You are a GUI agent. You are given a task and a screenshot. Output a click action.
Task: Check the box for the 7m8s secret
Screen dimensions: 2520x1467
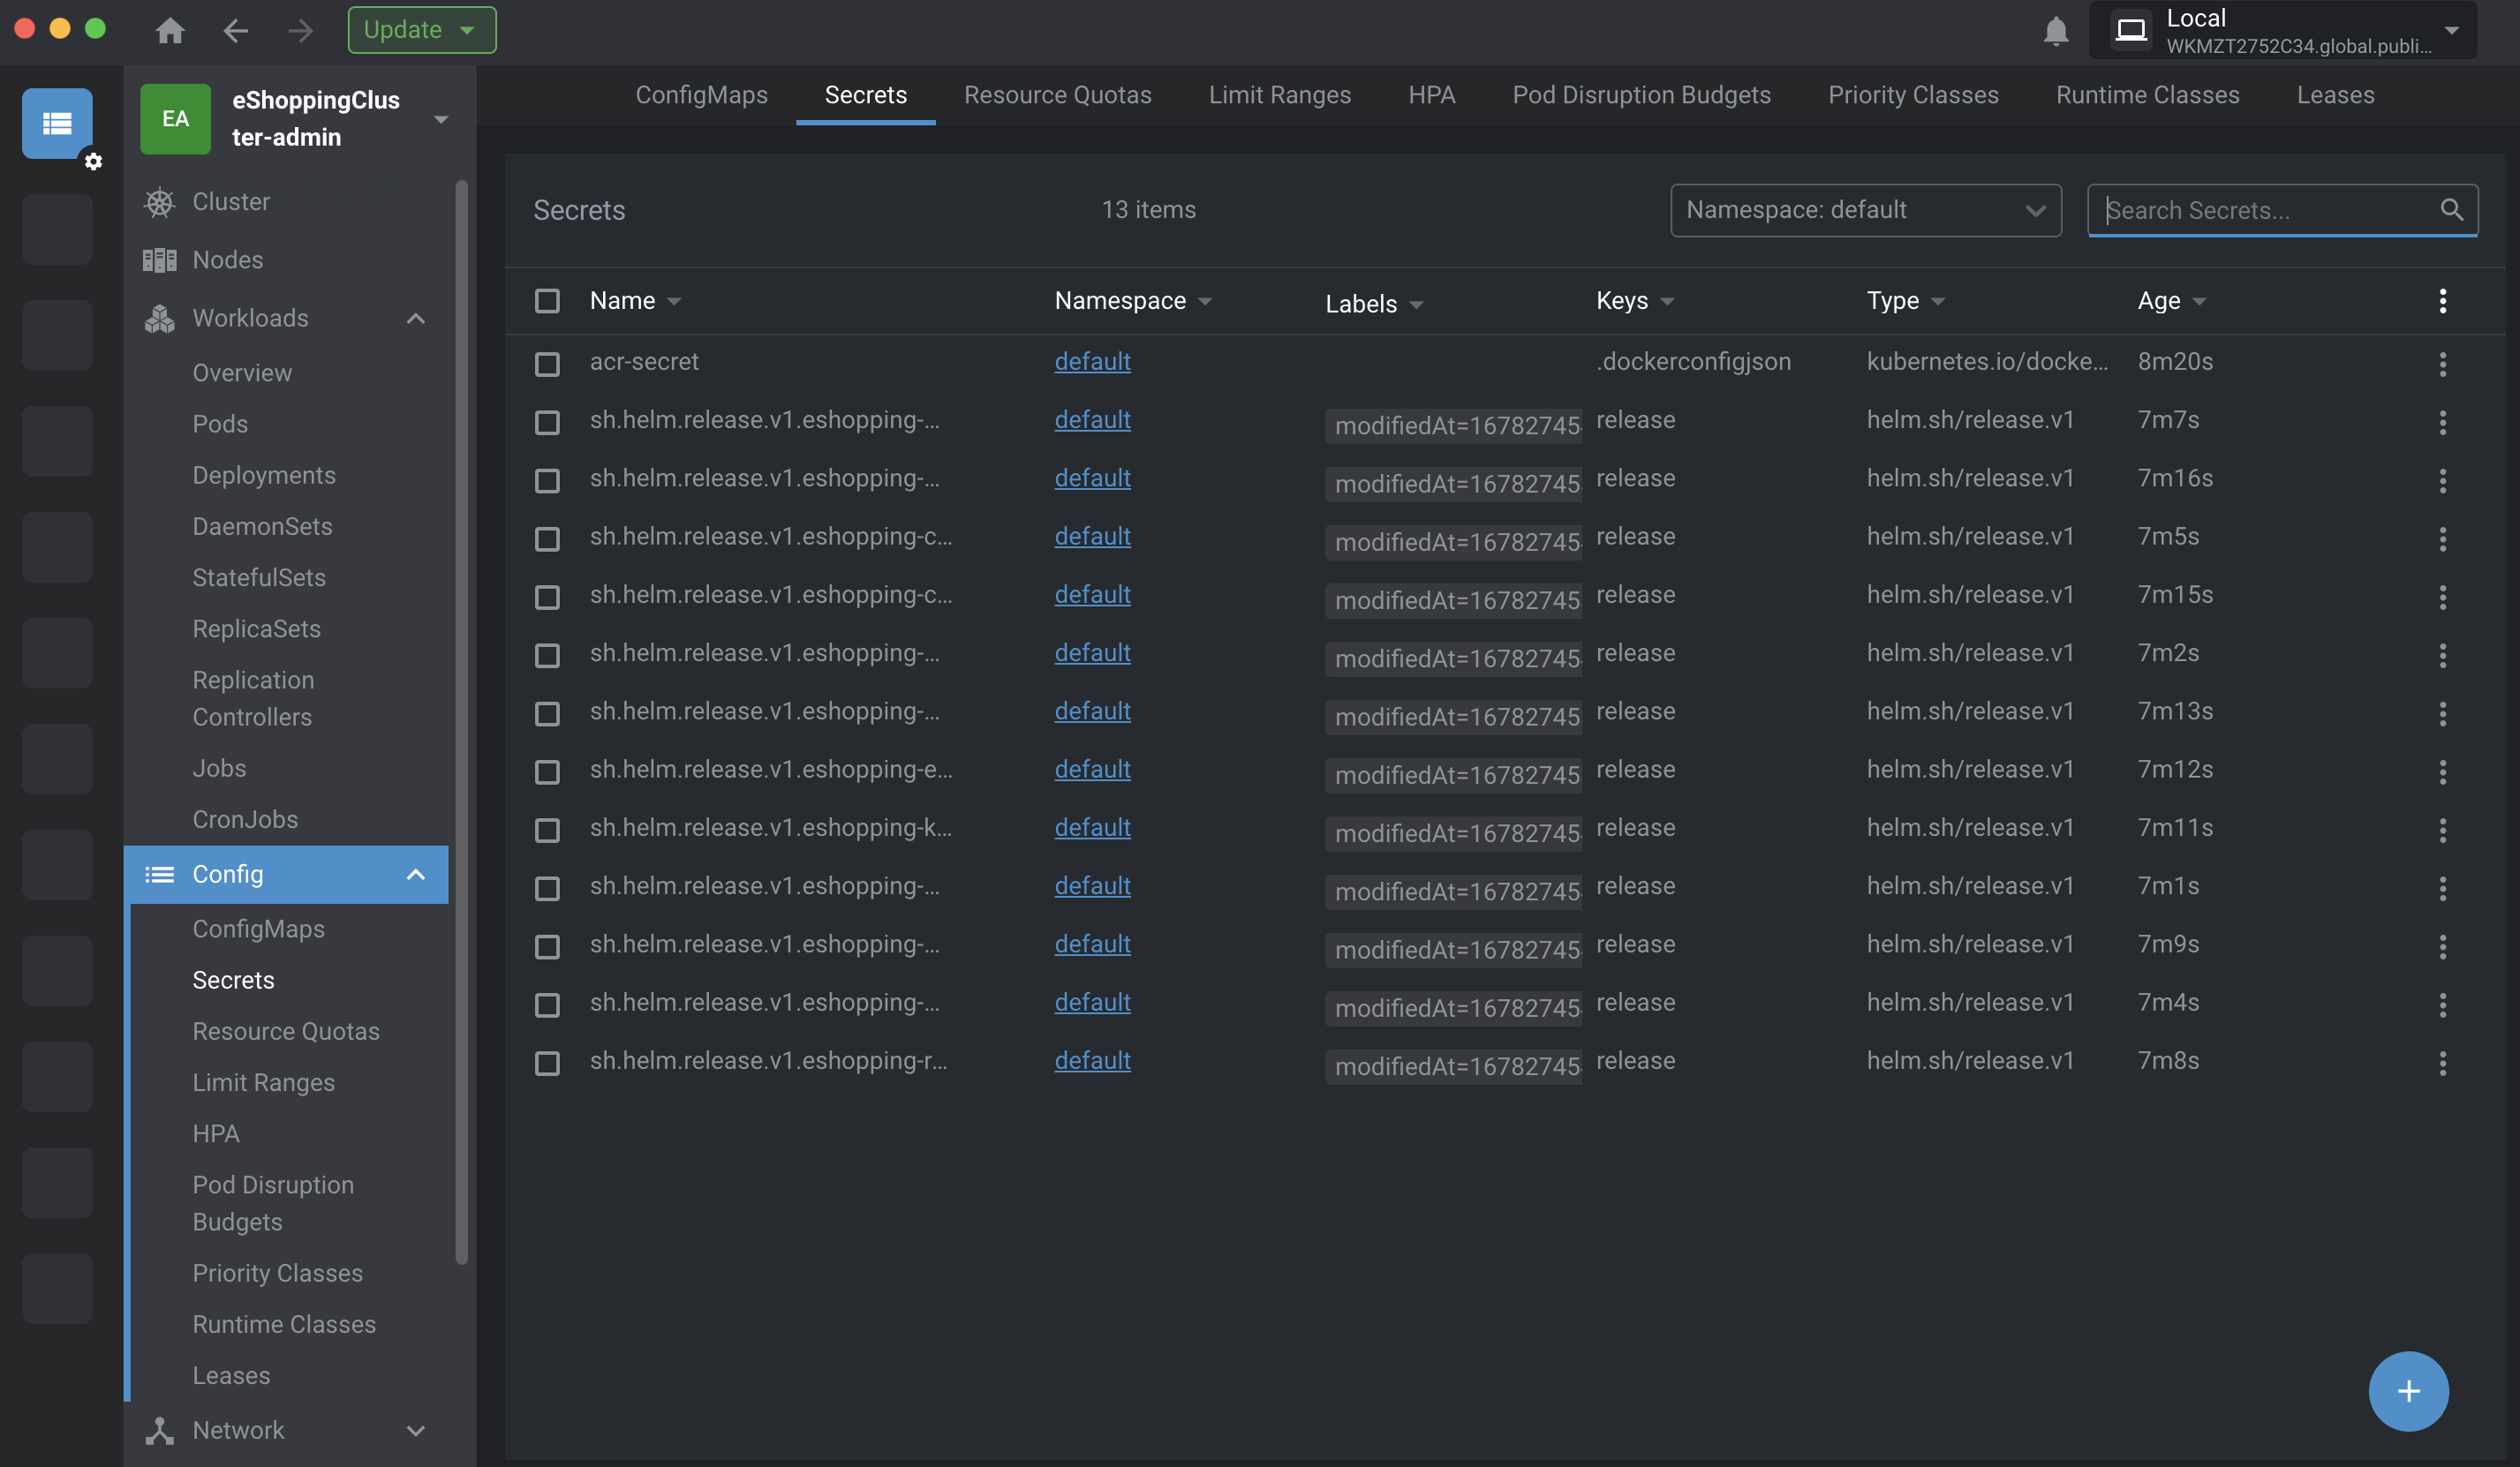pos(547,1063)
